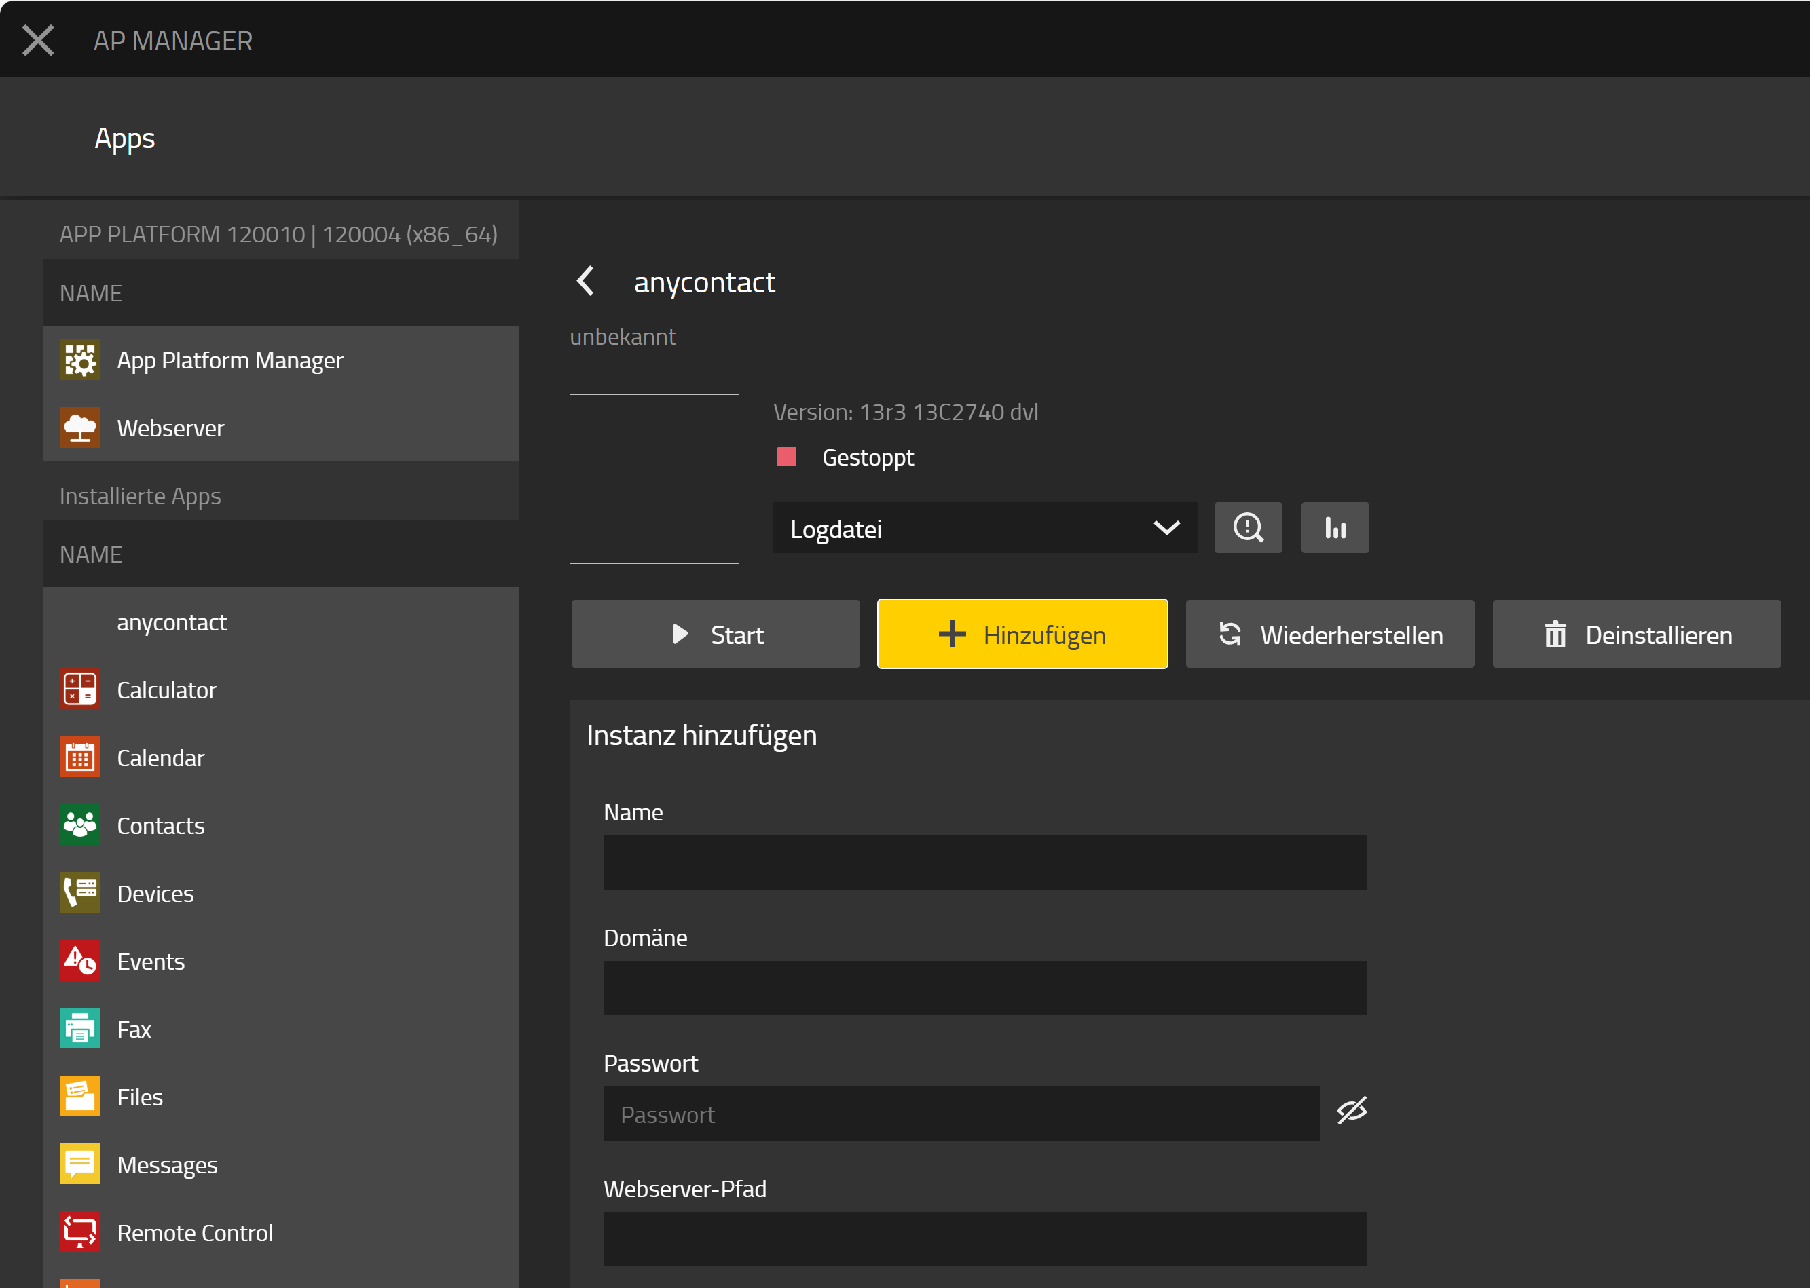The width and height of the screenshot is (1810, 1288).
Task: Open the Calendar app in list
Action: pyautogui.click(x=160, y=757)
